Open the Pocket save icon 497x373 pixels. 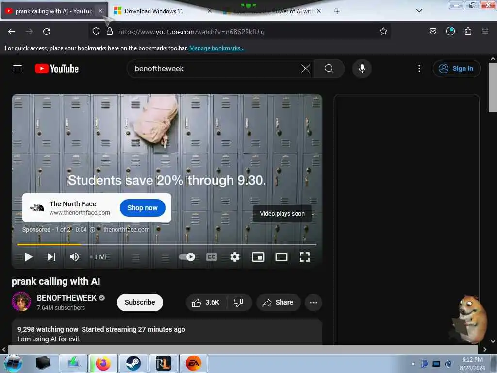[432, 31]
